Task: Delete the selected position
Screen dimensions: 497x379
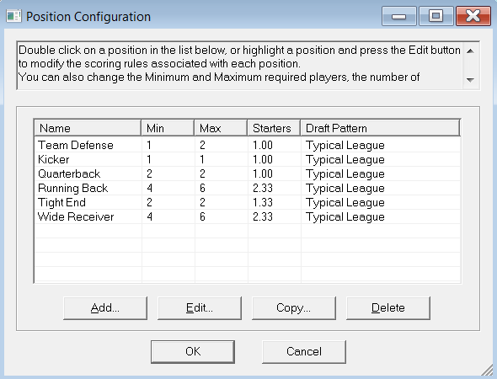Action: pyautogui.click(x=388, y=308)
